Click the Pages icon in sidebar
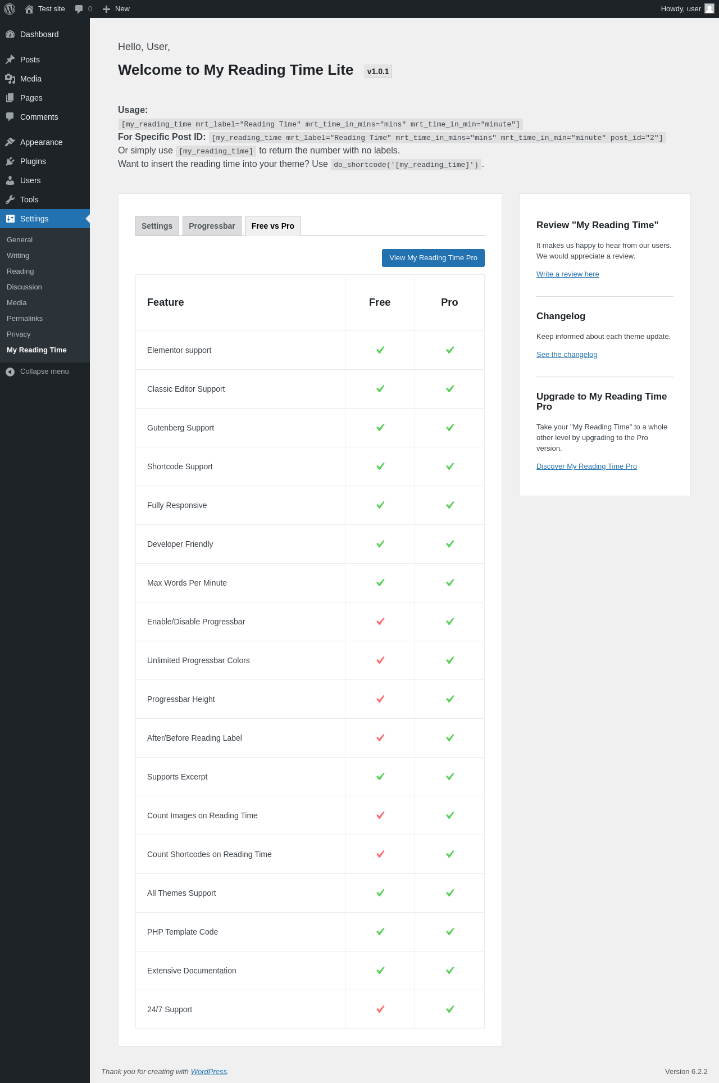The height and width of the screenshot is (1083, 719). 10,98
